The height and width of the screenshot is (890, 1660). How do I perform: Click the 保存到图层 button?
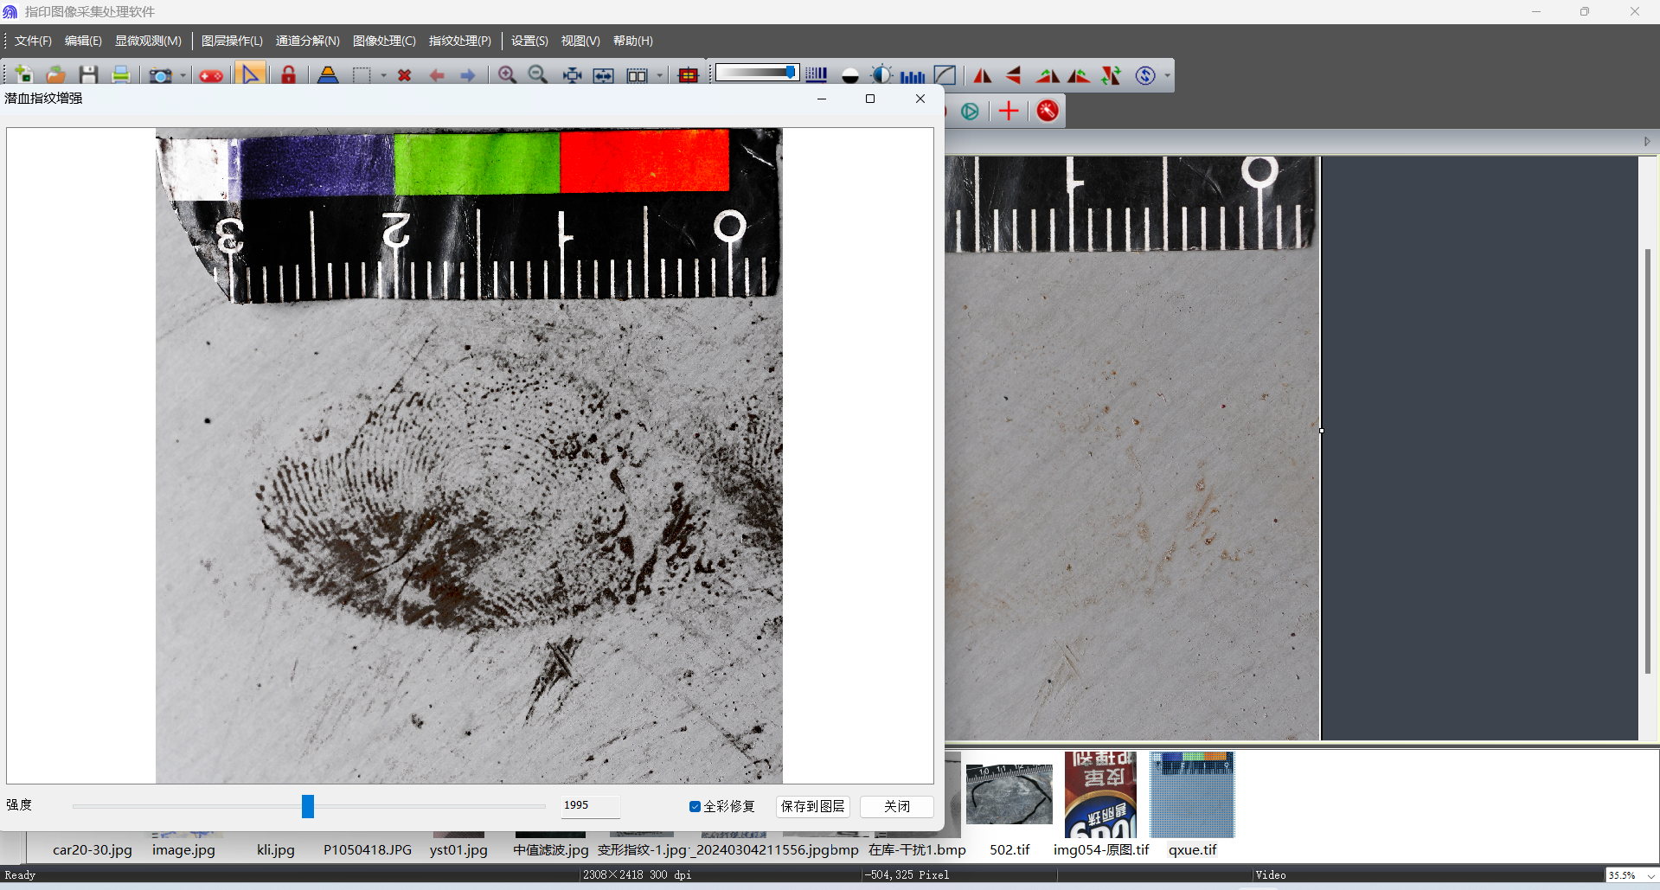tap(812, 806)
